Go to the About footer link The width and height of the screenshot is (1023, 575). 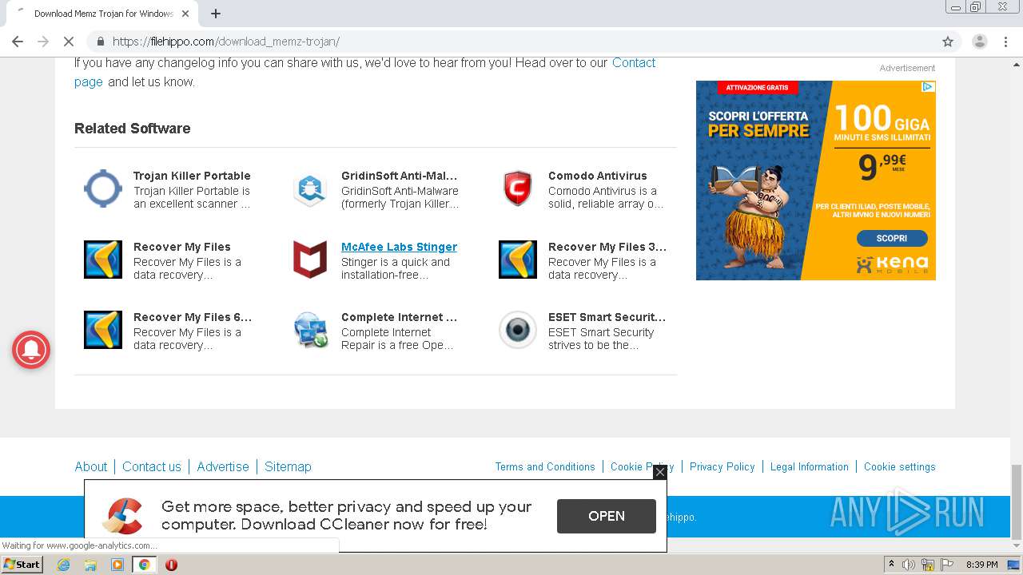(90, 466)
